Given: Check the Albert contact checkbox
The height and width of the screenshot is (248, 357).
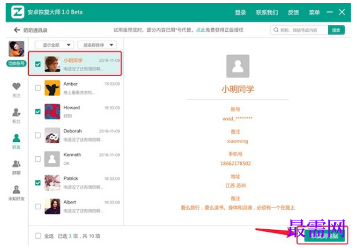Looking at the screenshot, I should click(x=38, y=206).
